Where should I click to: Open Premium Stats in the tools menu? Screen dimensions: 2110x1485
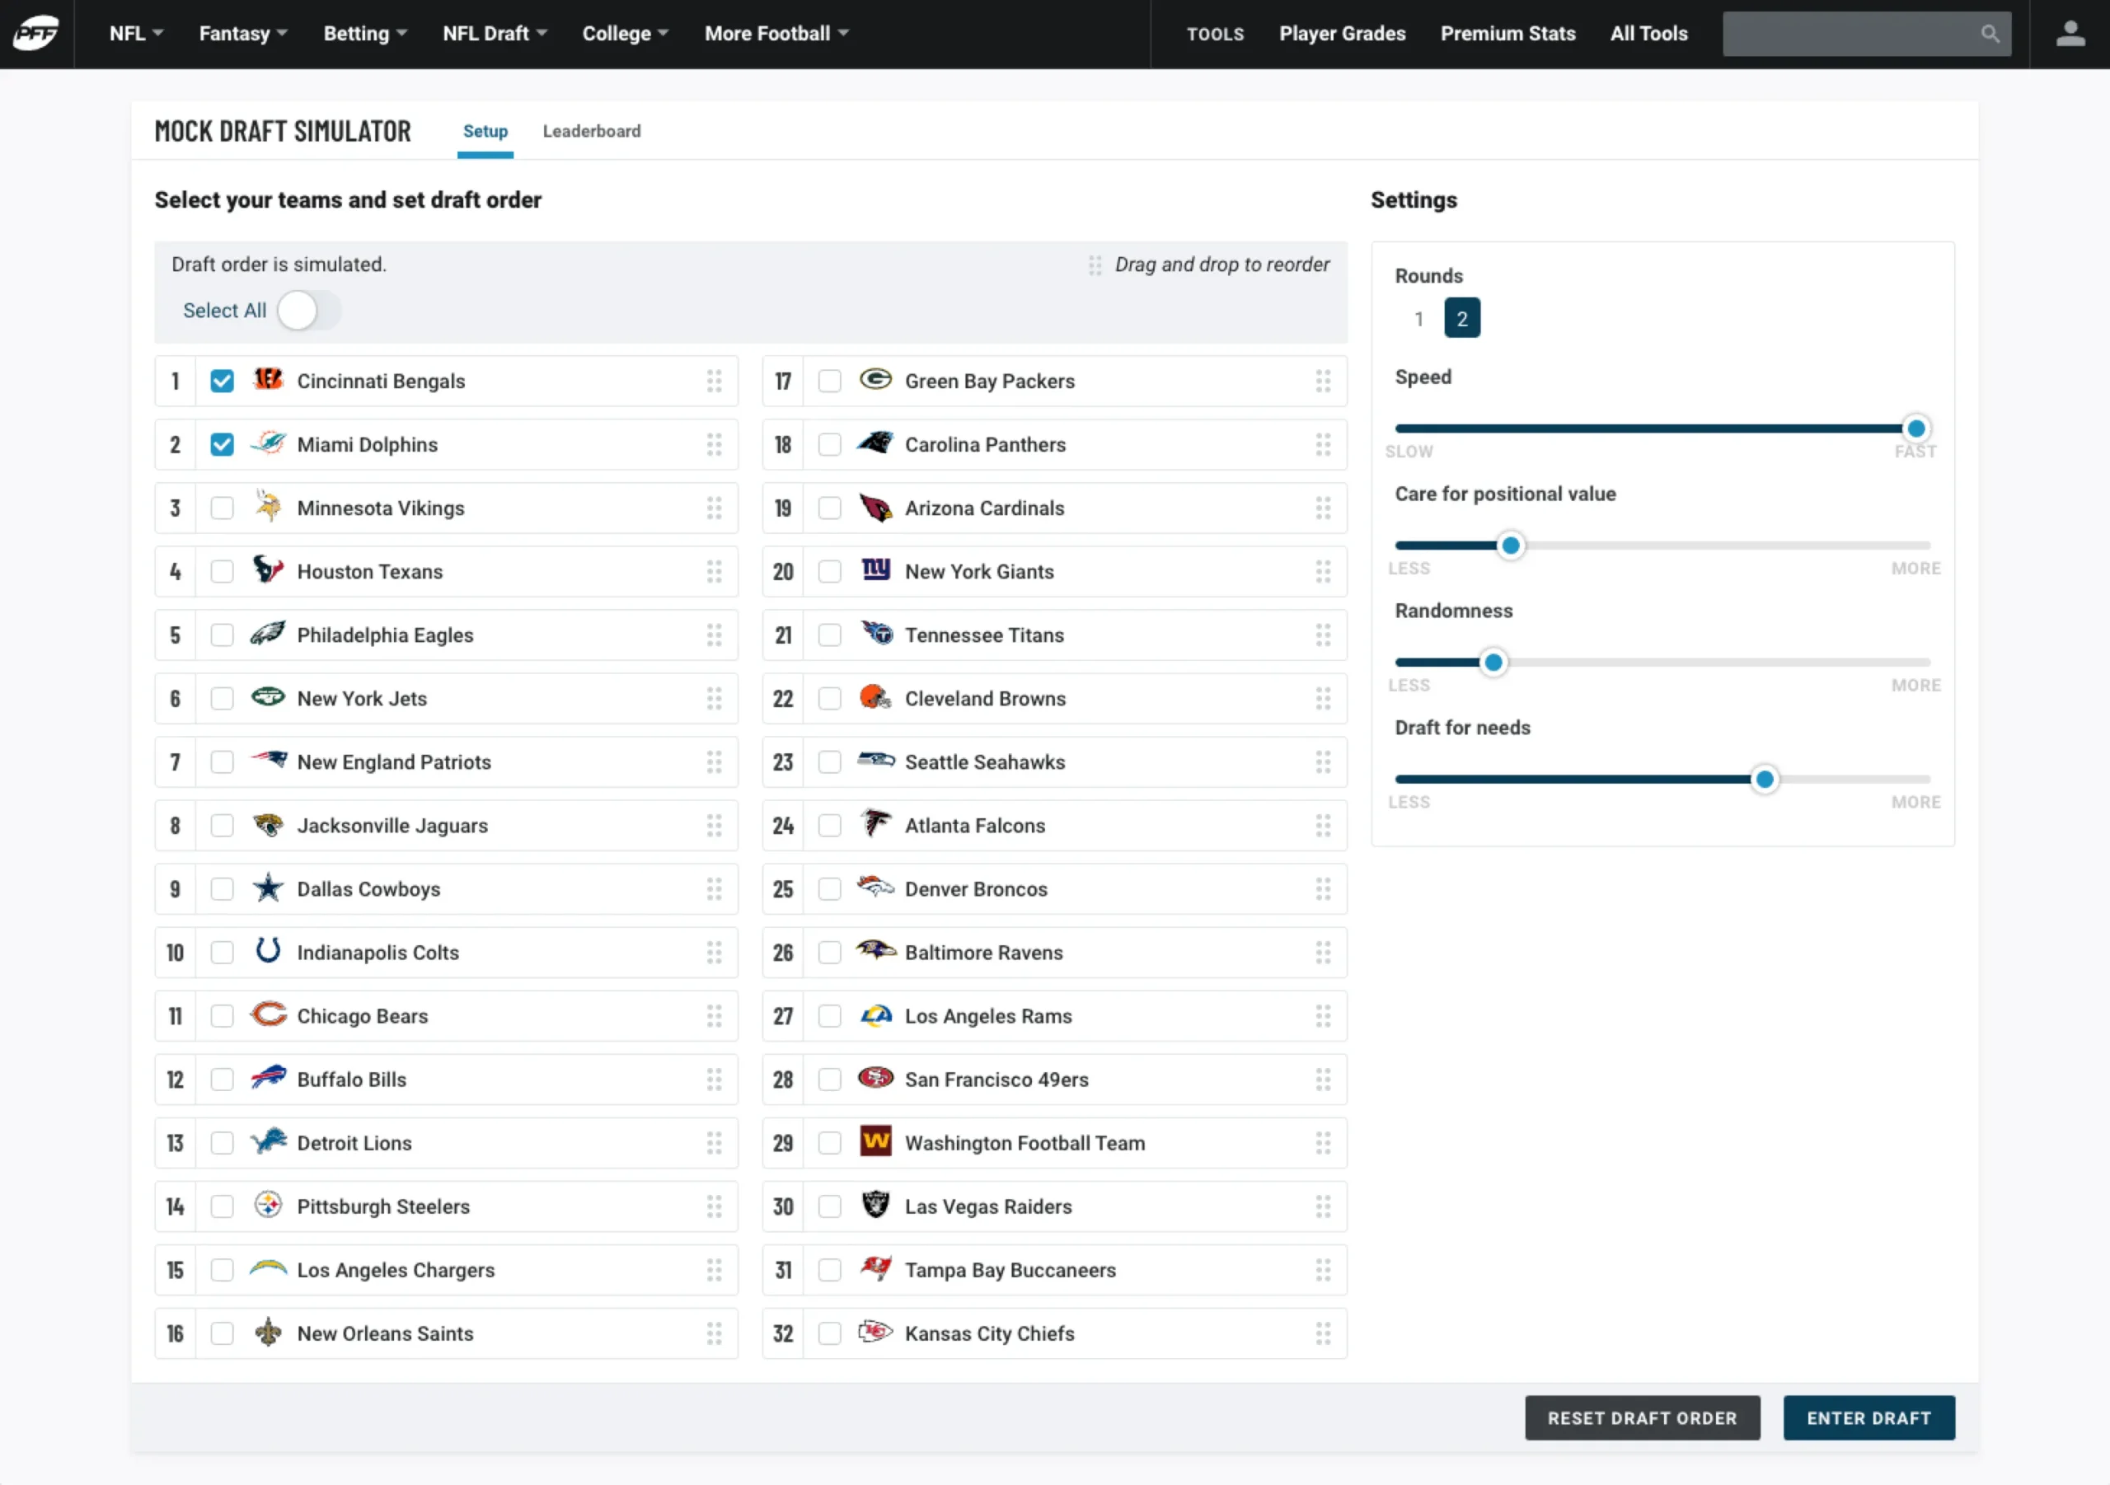(x=1507, y=34)
